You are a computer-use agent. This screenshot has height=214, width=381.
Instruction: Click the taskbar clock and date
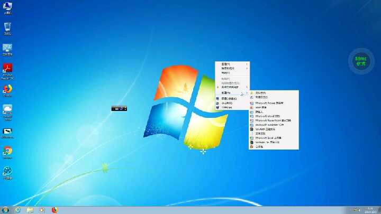click(x=370, y=210)
